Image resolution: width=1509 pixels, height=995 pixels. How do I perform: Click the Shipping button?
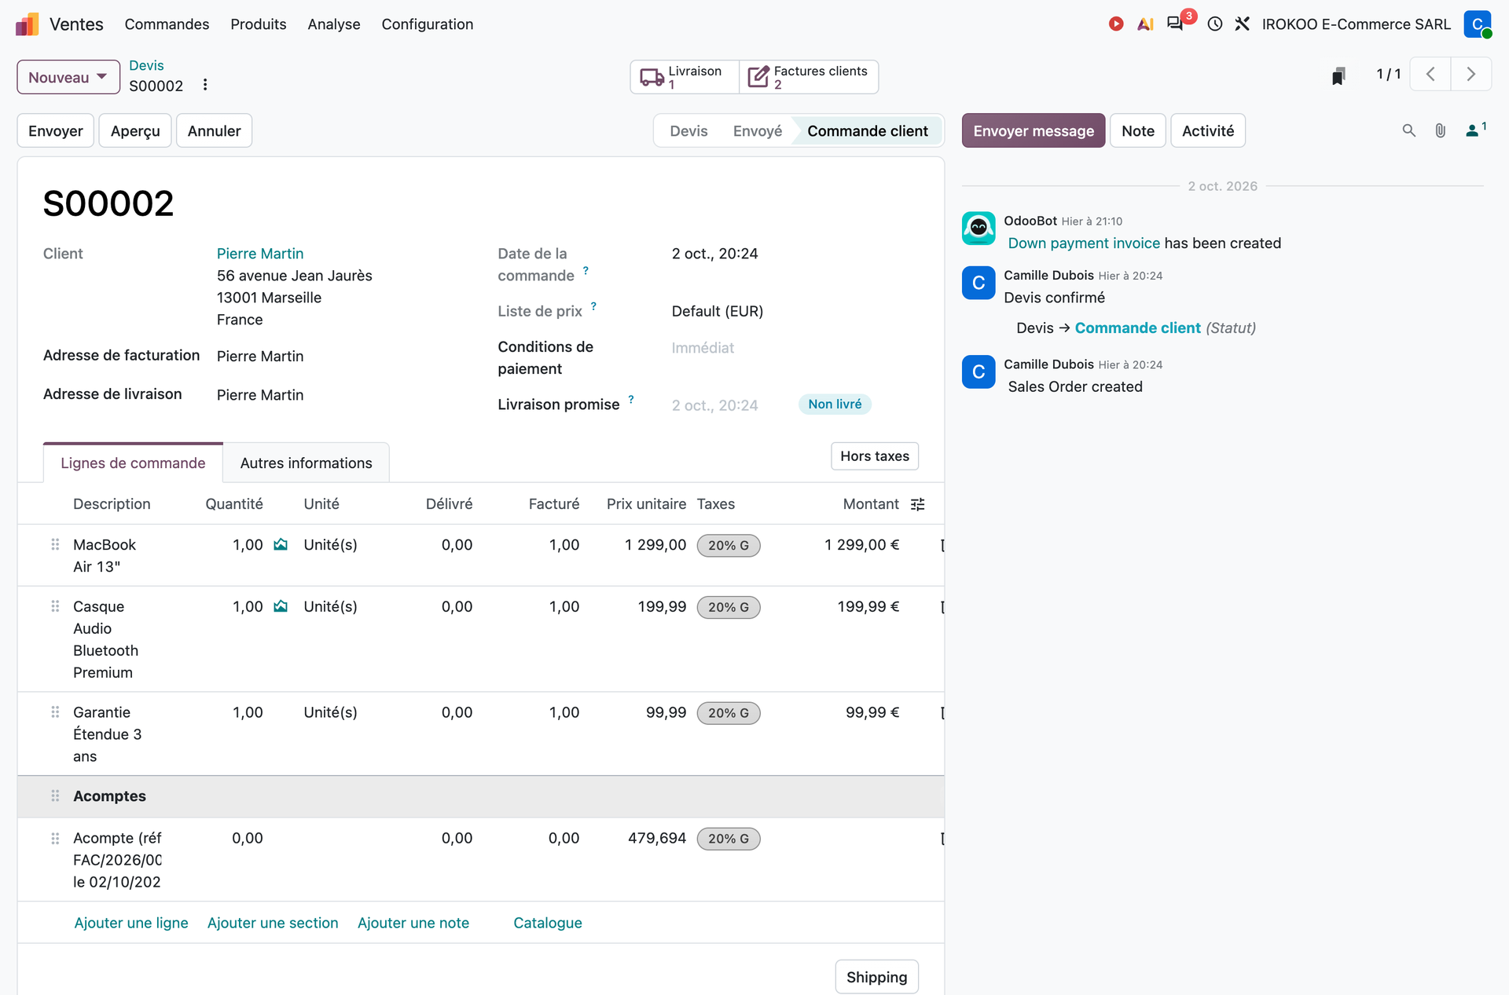coord(876,977)
